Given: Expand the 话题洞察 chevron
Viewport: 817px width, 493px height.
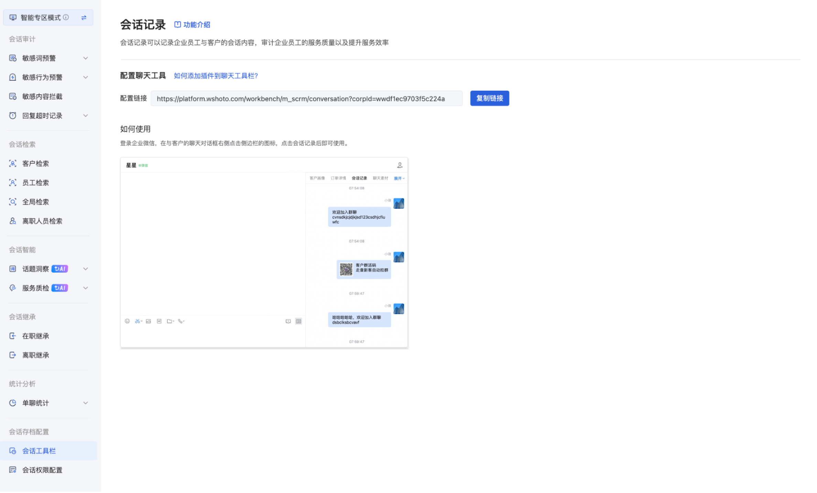Looking at the screenshot, I should (86, 269).
